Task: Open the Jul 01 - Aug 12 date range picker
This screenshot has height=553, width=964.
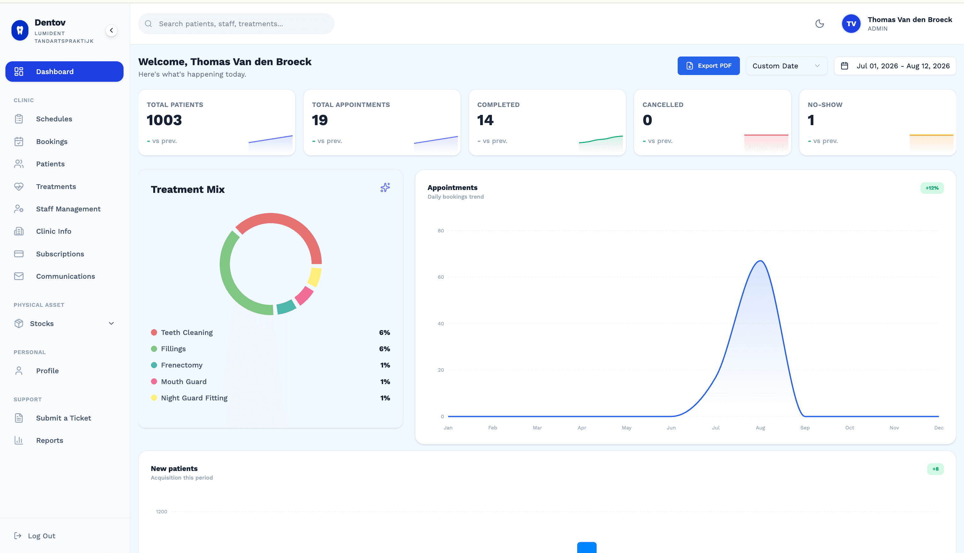Action: (895, 66)
